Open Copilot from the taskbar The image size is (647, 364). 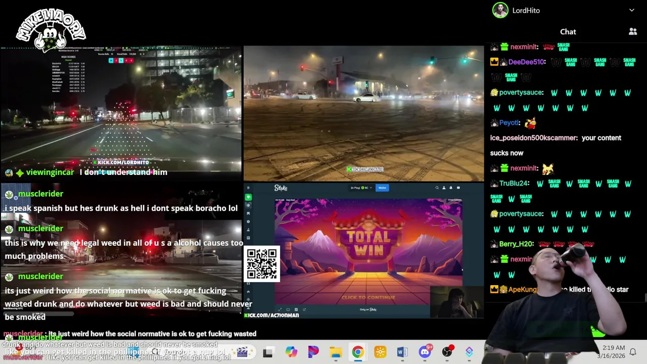[291, 352]
